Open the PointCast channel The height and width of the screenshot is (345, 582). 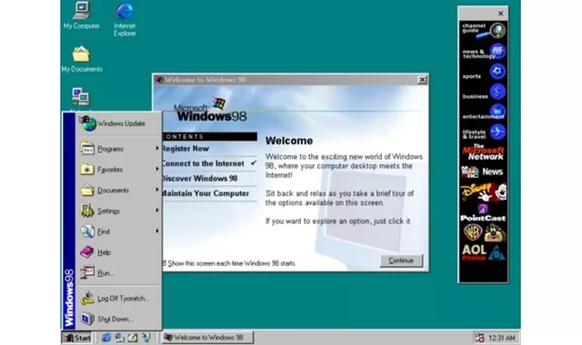(x=483, y=213)
